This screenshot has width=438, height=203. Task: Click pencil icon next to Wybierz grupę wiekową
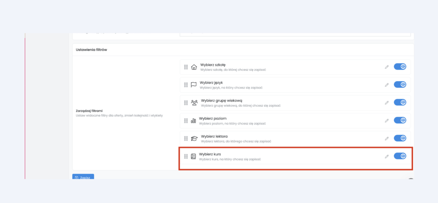click(x=387, y=103)
